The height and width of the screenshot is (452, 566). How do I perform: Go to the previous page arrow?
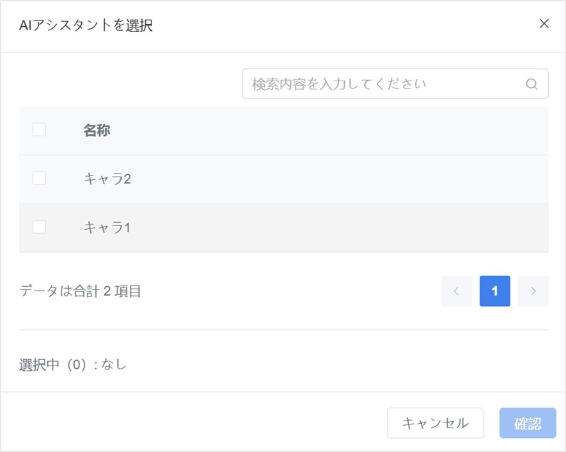(456, 291)
